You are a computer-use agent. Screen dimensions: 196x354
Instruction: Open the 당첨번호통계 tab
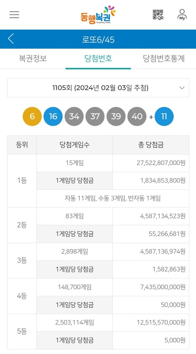click(164, 59)
